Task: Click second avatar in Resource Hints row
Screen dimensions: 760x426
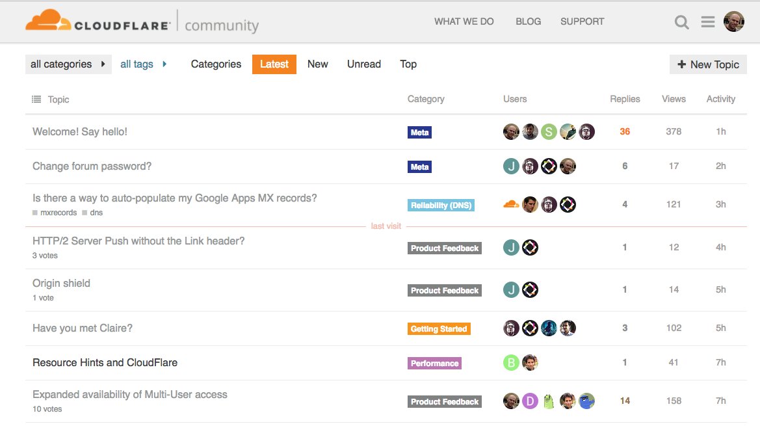Action: tap(530, 362)
